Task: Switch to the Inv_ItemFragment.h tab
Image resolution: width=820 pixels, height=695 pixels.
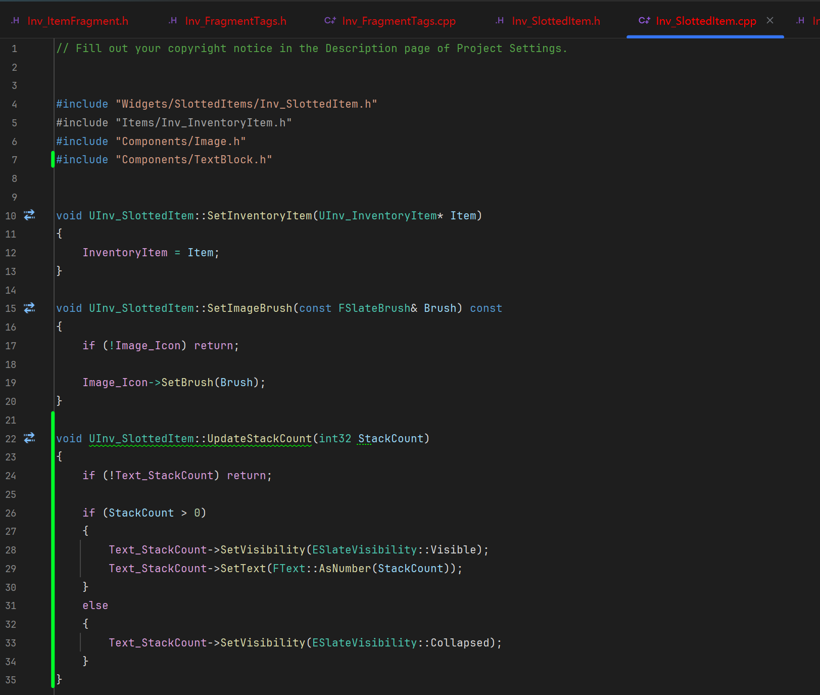Action: [x=70, y=21]
